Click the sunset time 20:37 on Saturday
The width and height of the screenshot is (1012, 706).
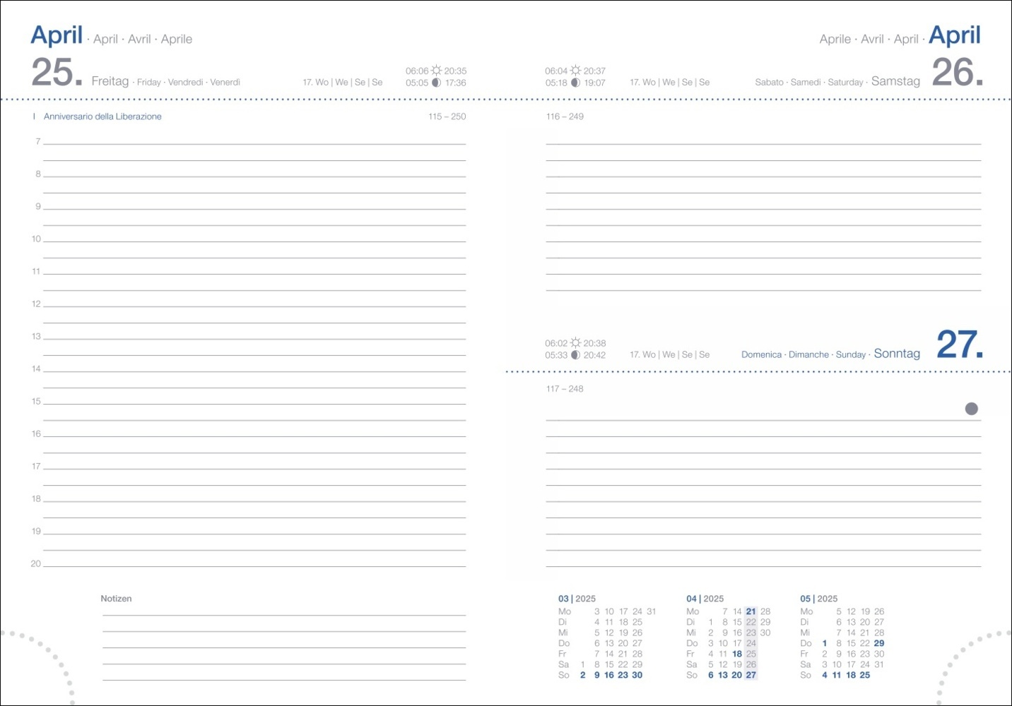point(594,71)
